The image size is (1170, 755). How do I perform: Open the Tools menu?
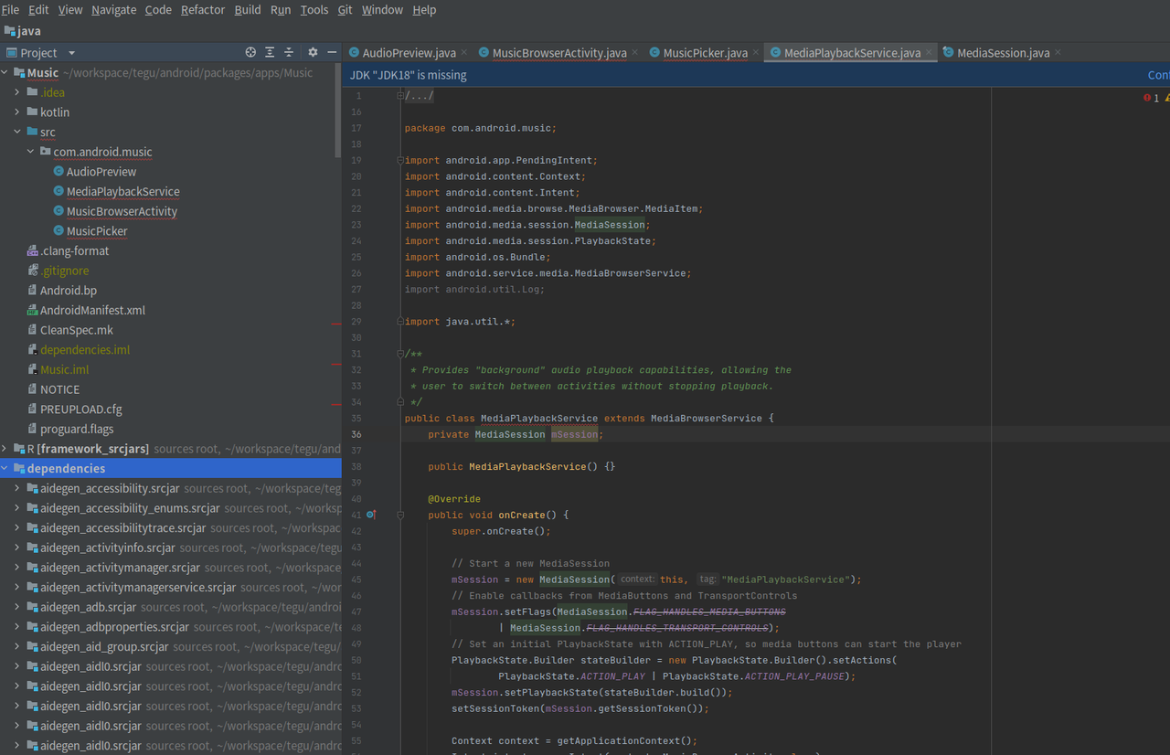coord(314,9)
